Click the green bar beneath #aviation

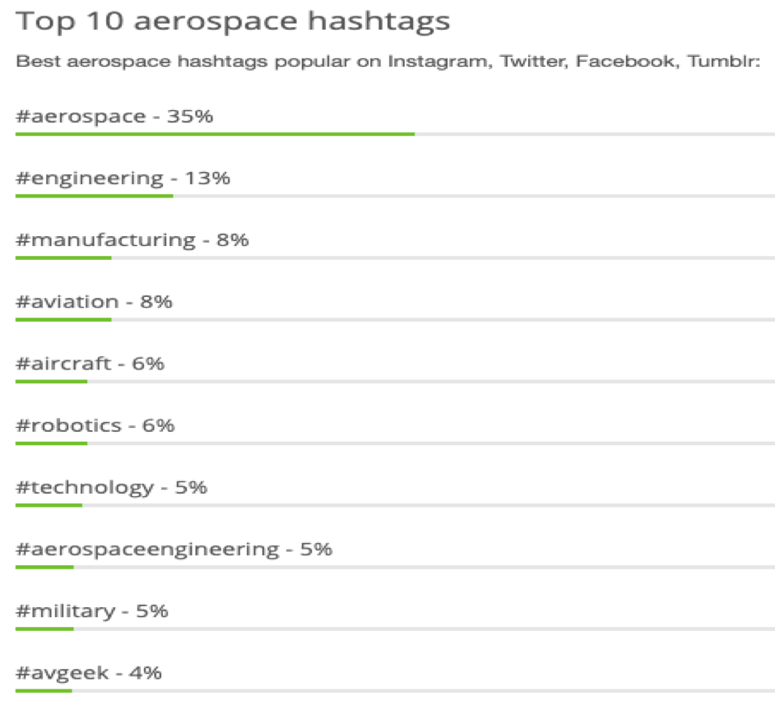[63, 319]
